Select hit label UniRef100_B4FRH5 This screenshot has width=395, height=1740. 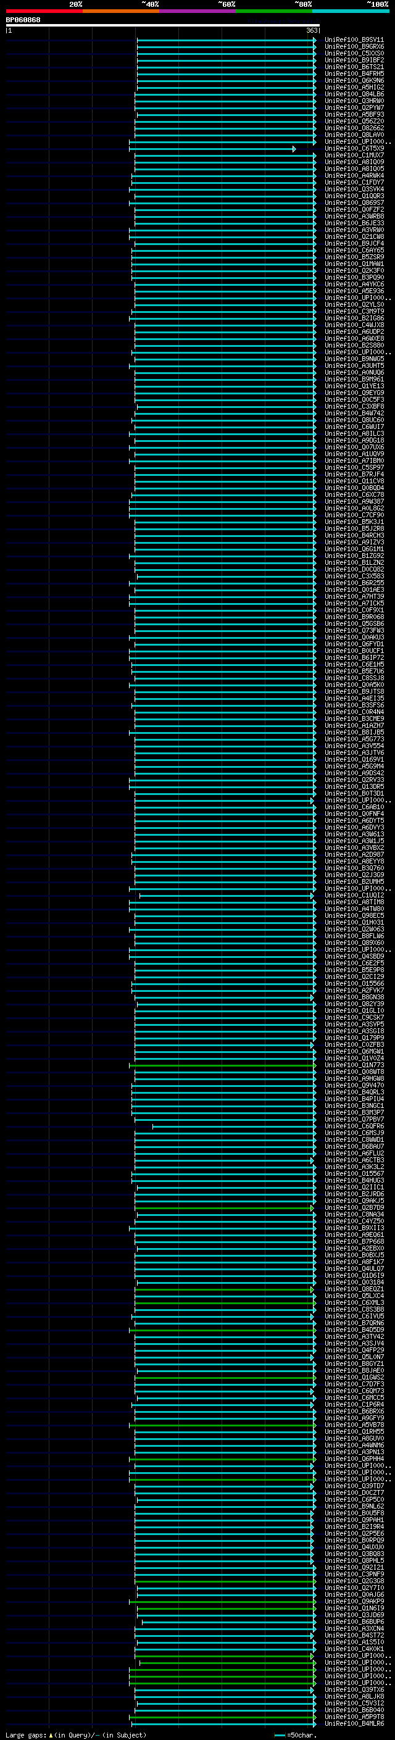354,73
